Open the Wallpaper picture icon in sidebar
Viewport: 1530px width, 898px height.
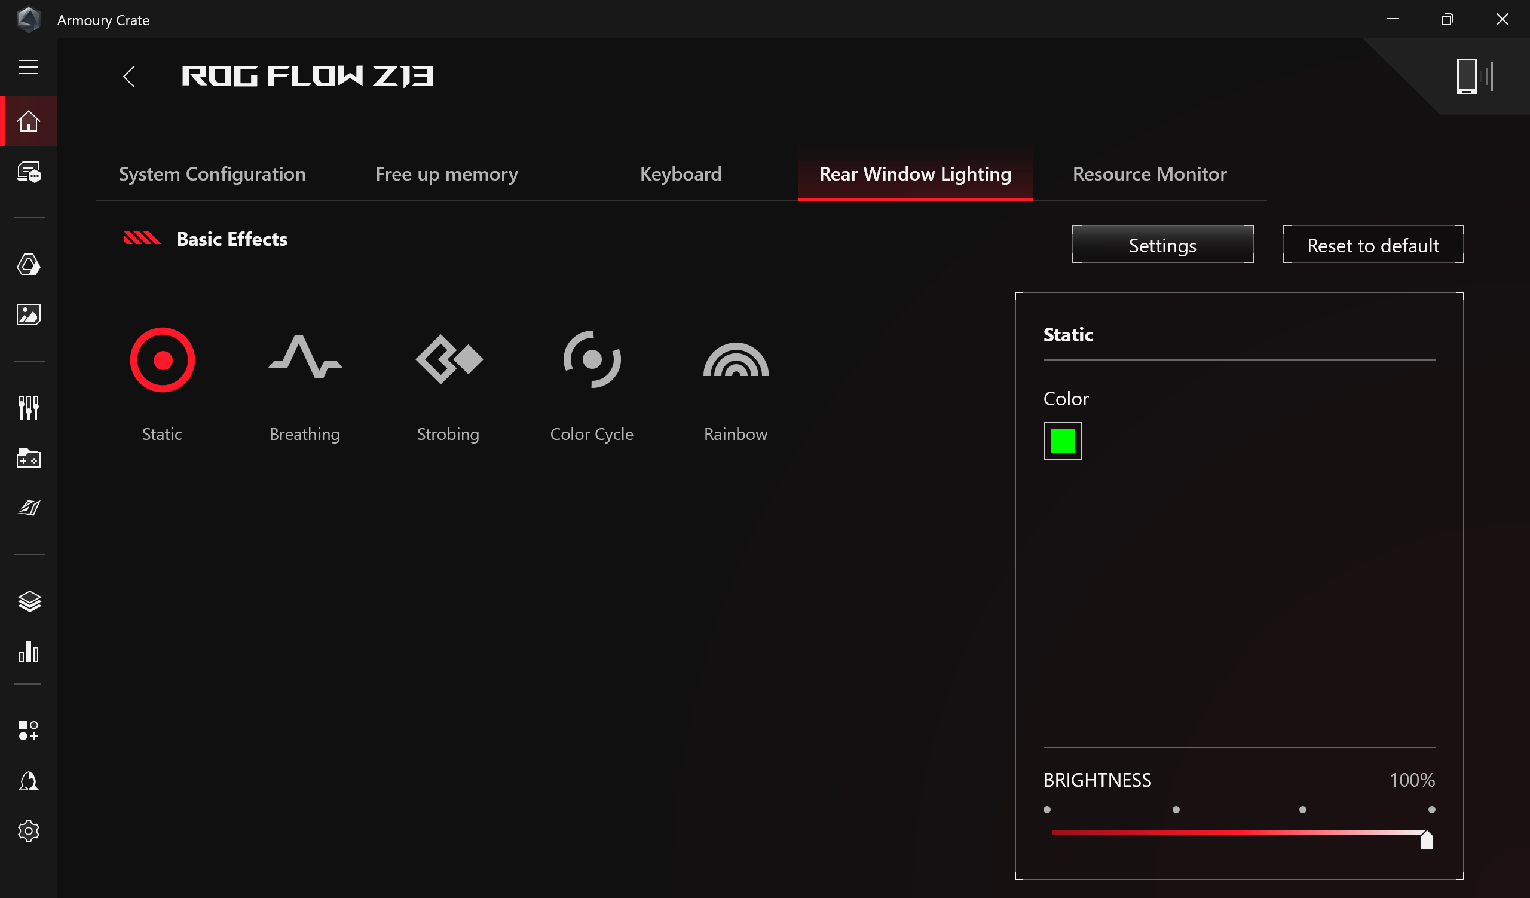[29, 314]
